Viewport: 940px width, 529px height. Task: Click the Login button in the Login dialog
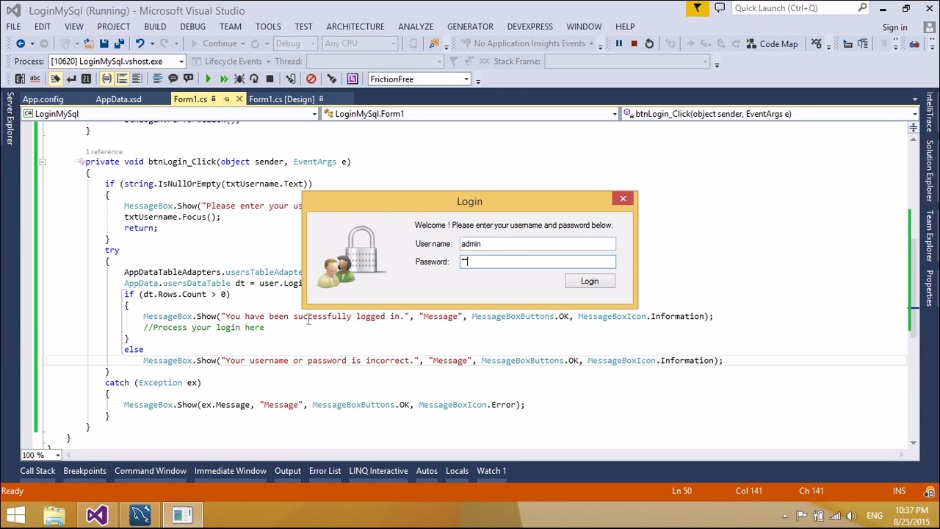(590, 281)
